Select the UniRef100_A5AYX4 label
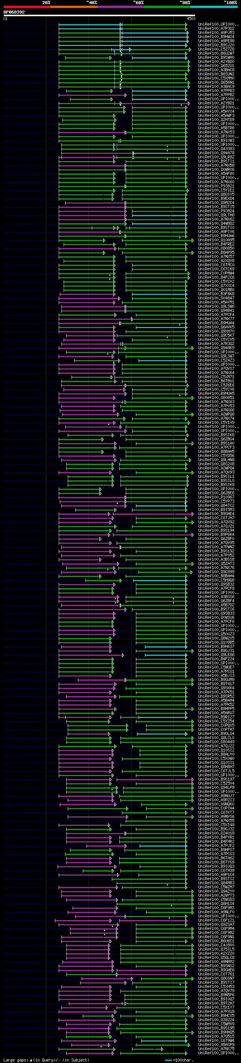 pyautogui.click(x=216, y=111)
